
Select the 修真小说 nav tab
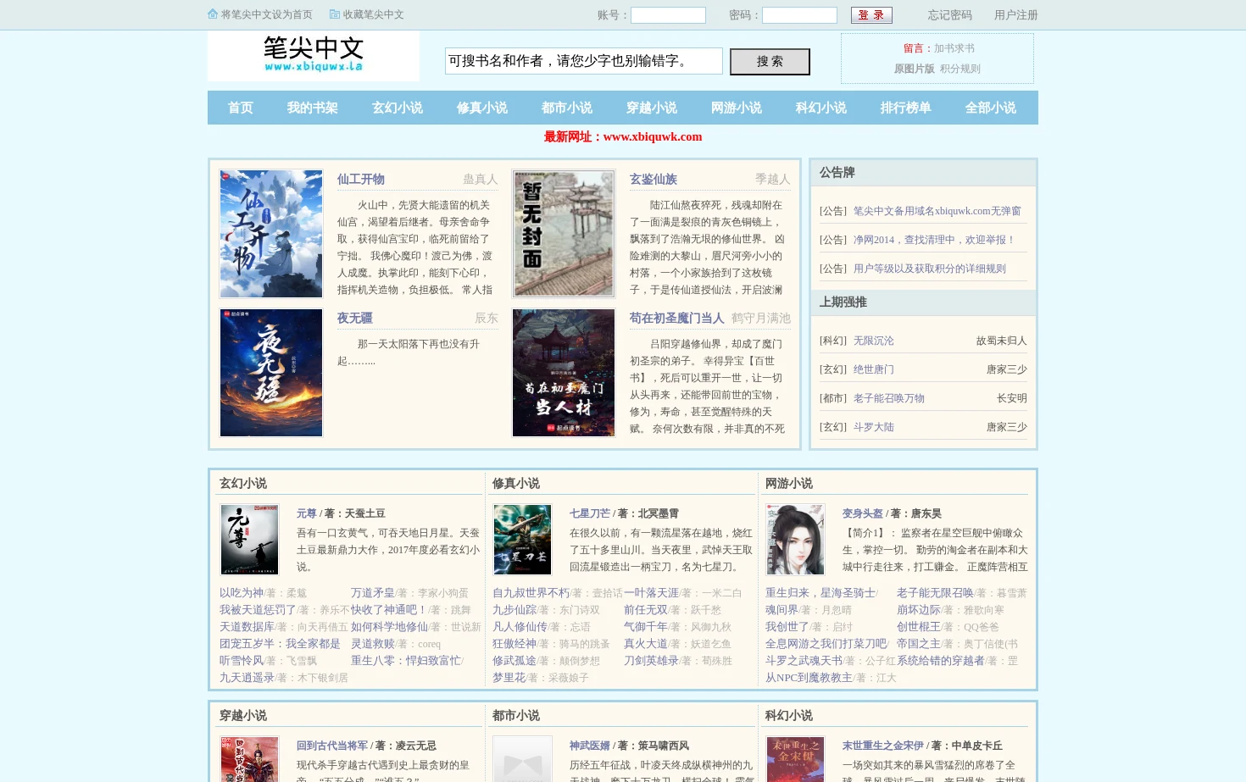point(482,108)
